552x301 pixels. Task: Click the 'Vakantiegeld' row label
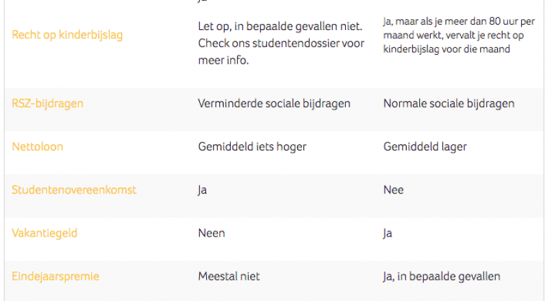pyautogui.click(x=45, y=233)
